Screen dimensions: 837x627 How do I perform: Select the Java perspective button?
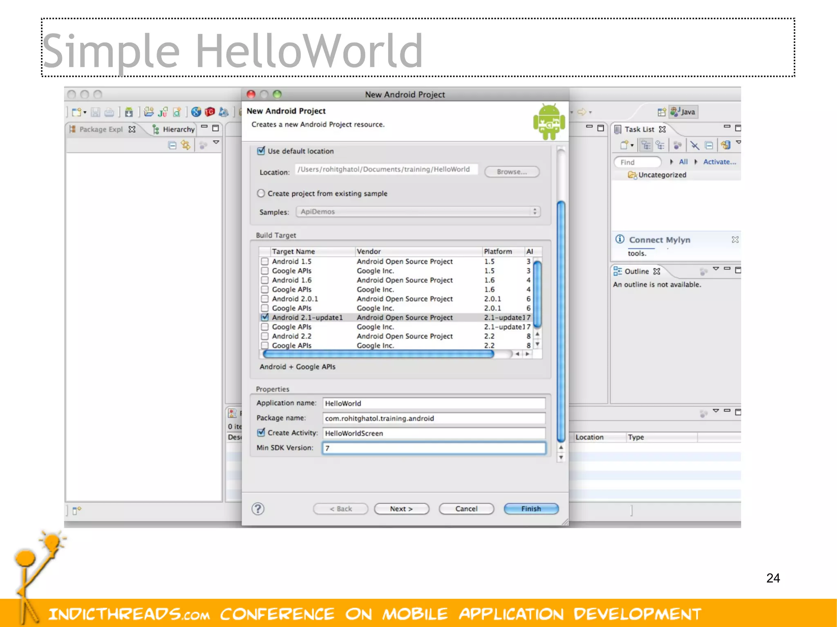(684, 112)
